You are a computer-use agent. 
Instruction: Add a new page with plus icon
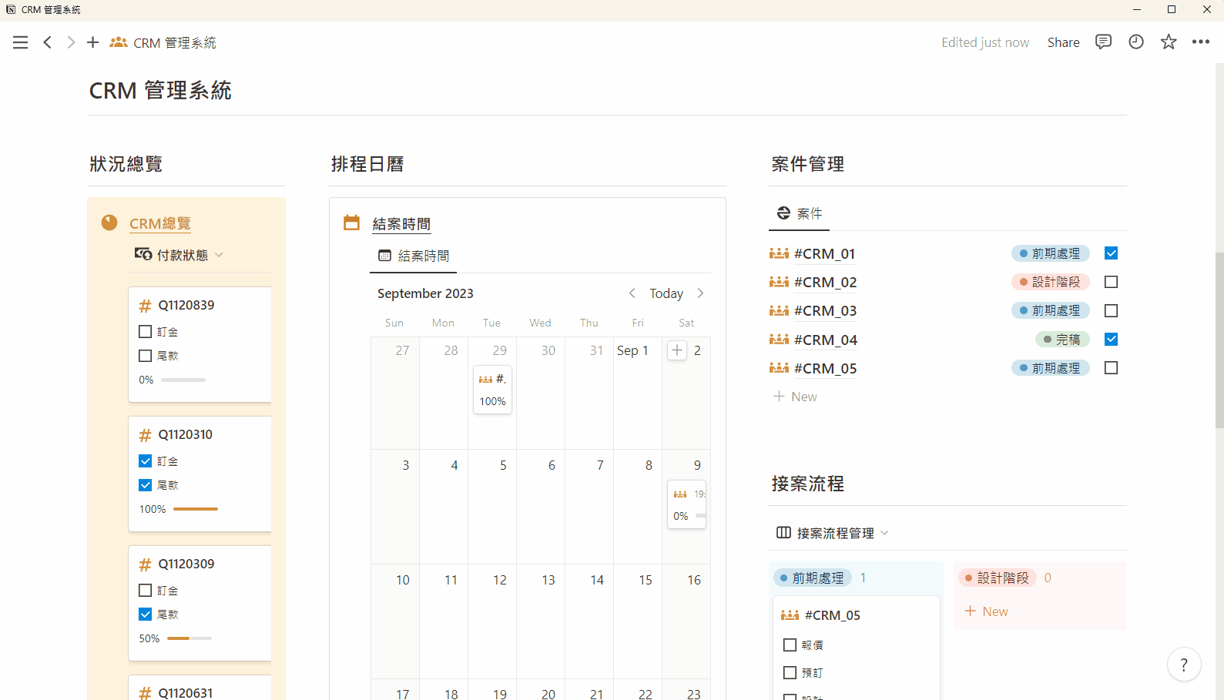point(92,42)
